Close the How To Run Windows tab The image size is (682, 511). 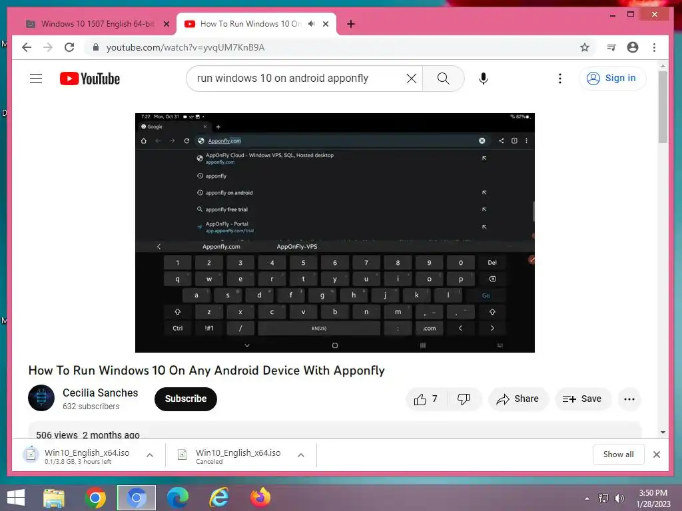pos(326,25)
